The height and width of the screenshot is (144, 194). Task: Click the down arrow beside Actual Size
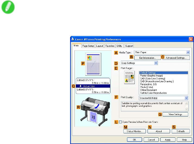[x=80, y=86]
